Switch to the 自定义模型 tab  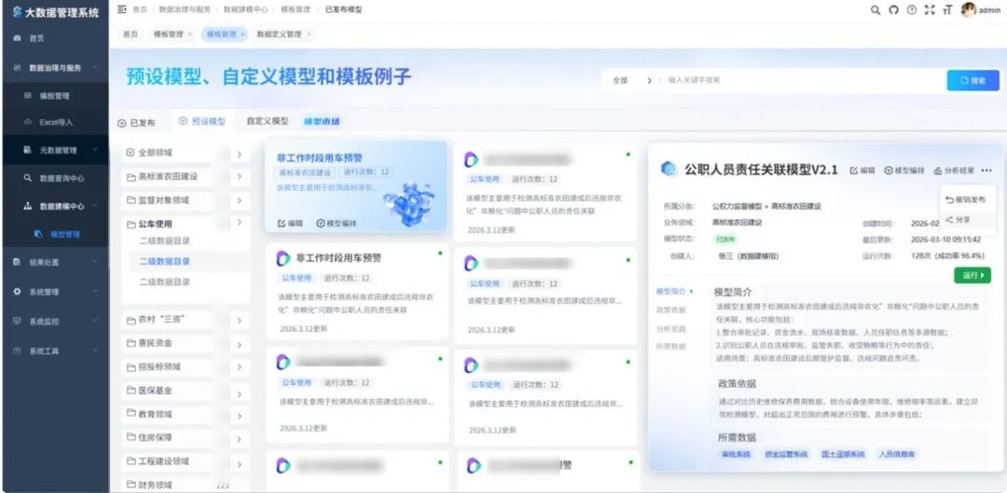(x=268, y=120)
